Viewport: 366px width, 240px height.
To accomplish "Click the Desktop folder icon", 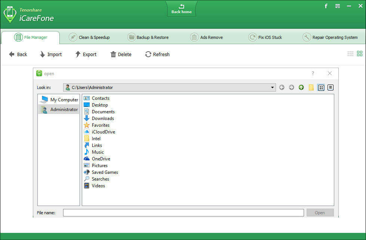I will pyautogui.click(x=87, y=105).
